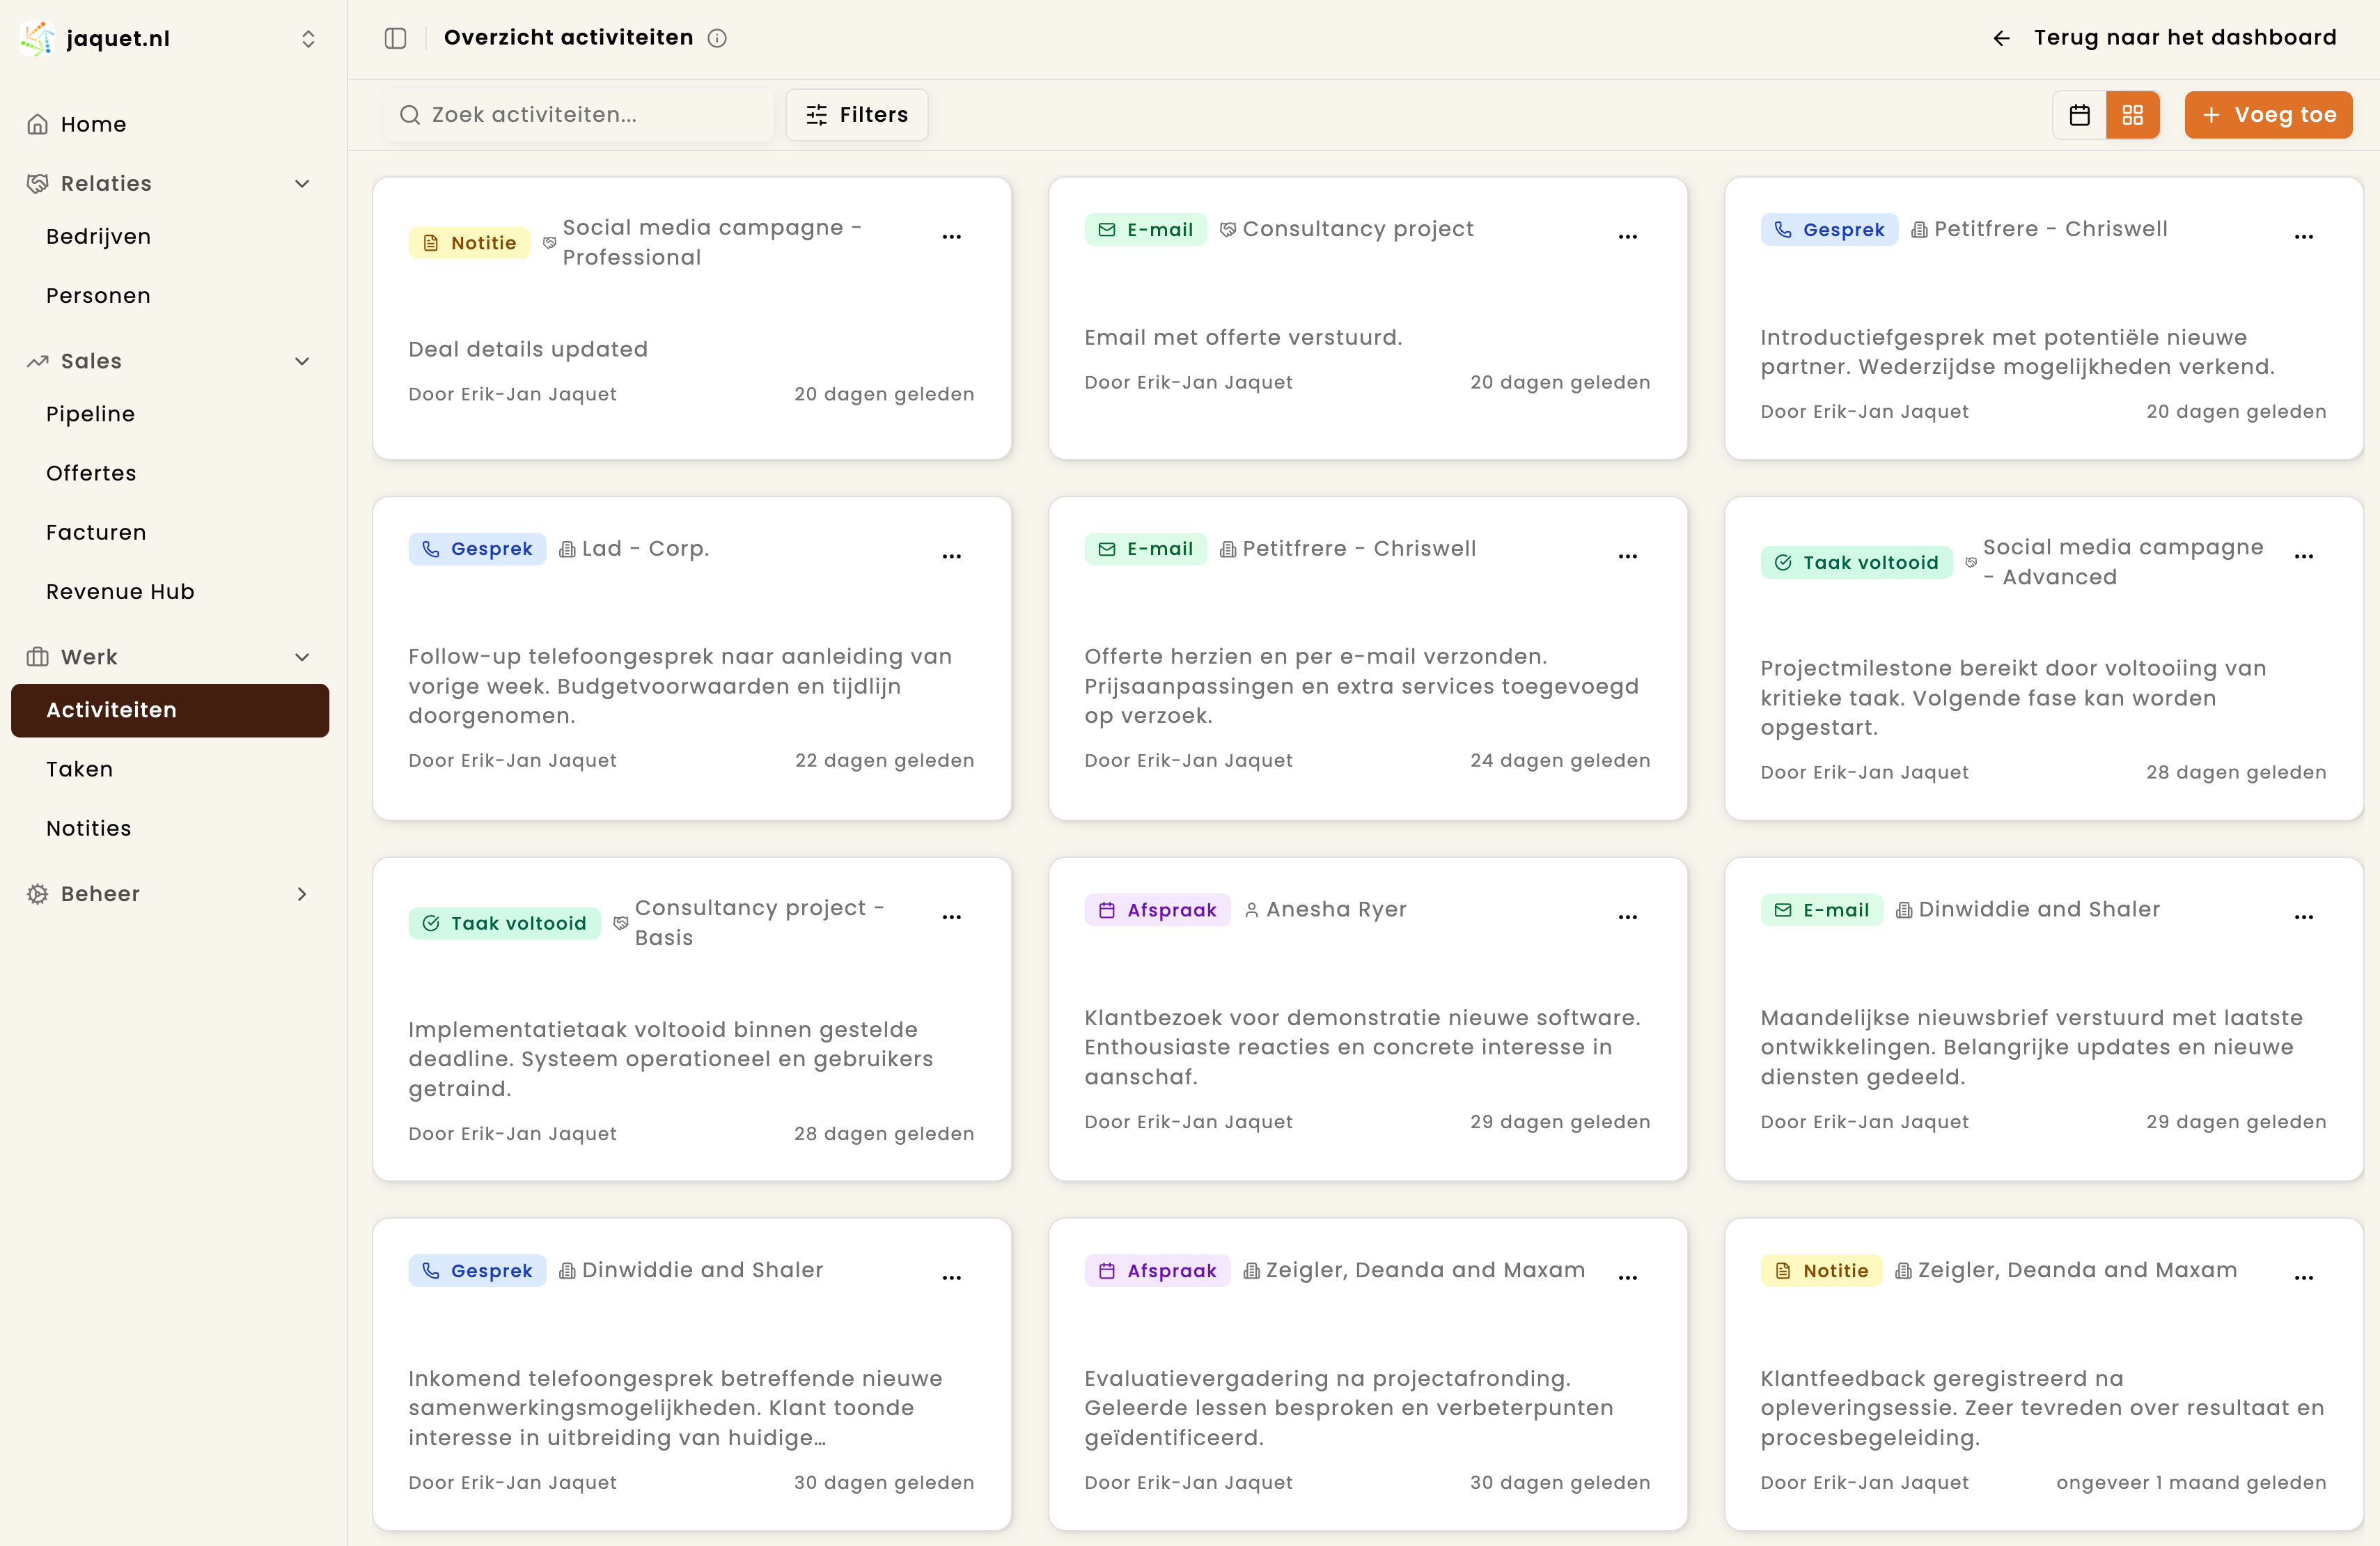
Task: Open the jaquet.nl workspace switcher
Action: point(308,38)
